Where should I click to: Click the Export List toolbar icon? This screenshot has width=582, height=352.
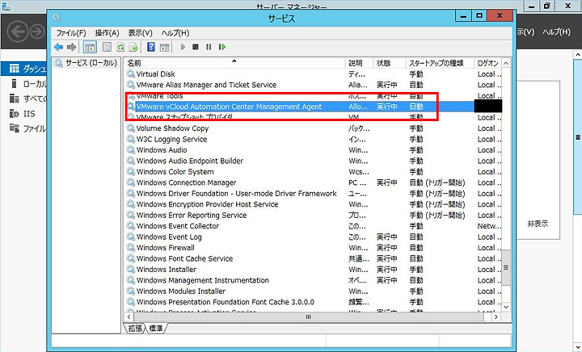(x=133, y=47)
